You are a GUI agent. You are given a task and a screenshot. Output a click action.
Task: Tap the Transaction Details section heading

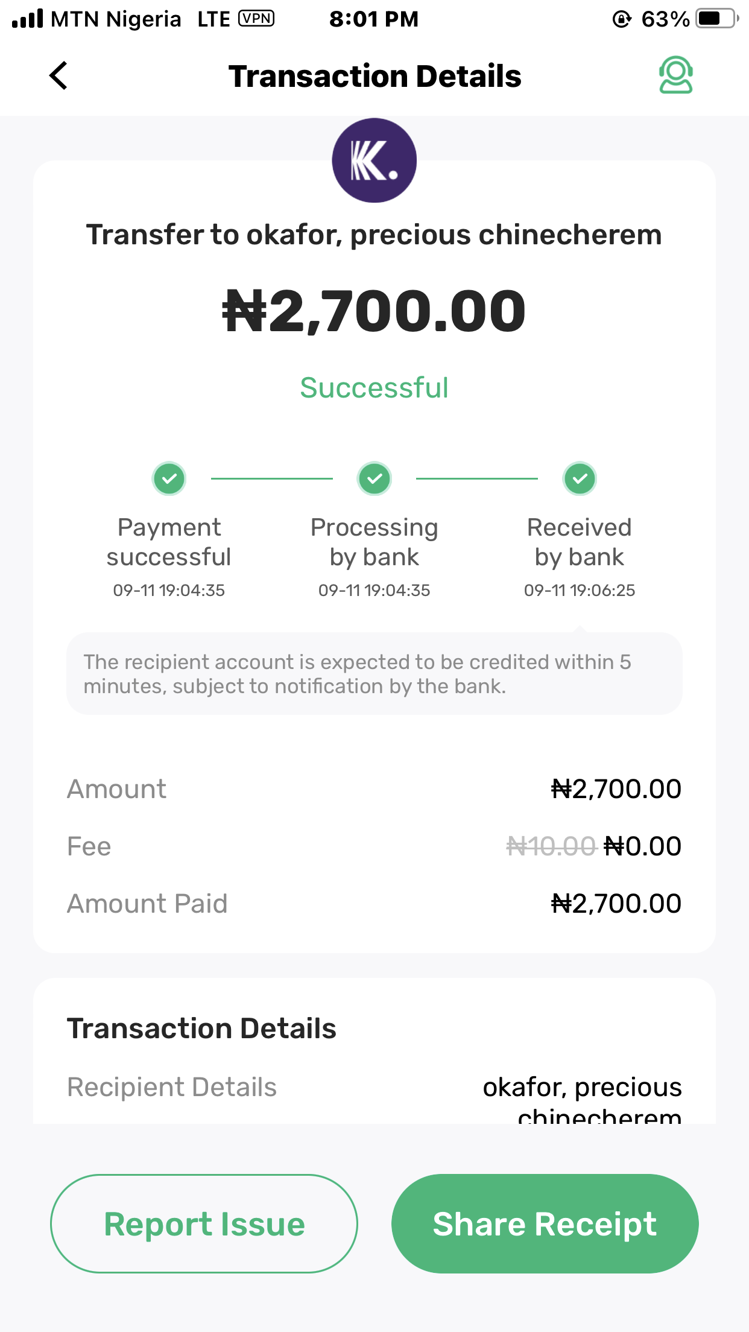(x=201, y=1029)
